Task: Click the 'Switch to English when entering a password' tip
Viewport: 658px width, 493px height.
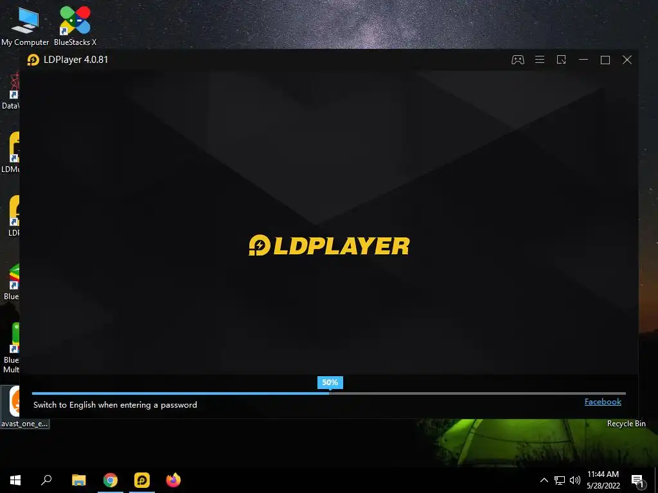Action: tap(115, 405)
